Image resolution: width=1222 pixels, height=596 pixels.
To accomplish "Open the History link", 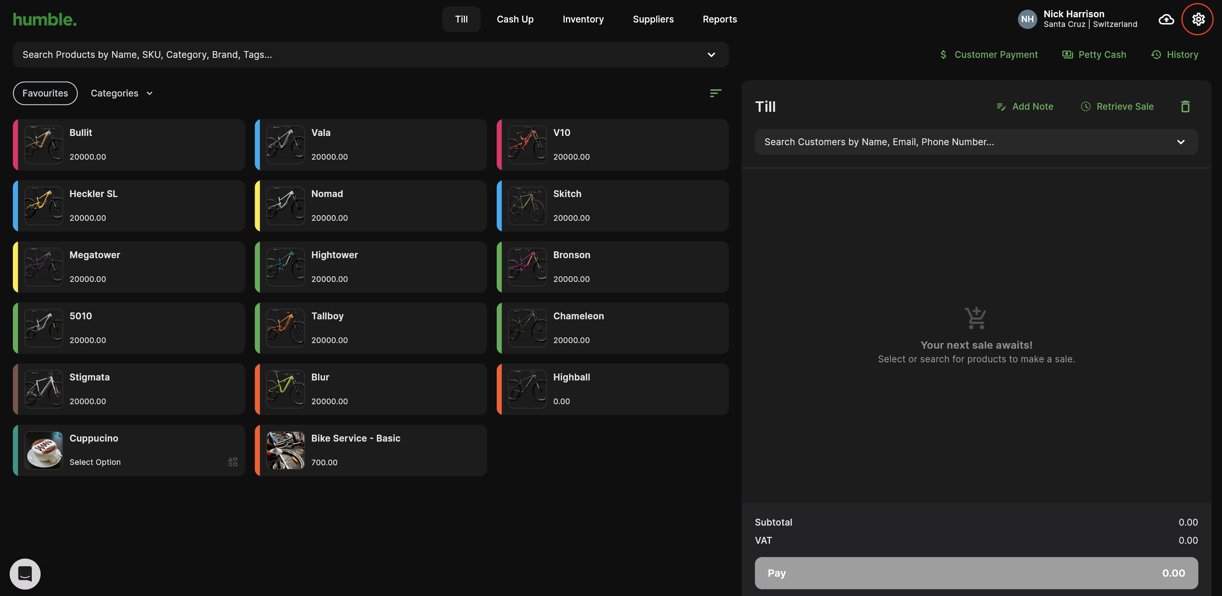I will [1175, 55].
